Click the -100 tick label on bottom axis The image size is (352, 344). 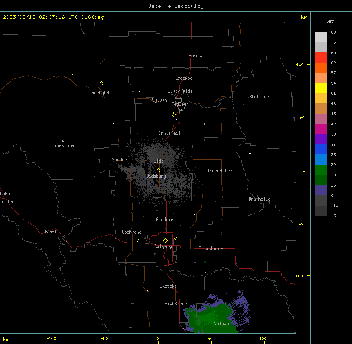51,338
